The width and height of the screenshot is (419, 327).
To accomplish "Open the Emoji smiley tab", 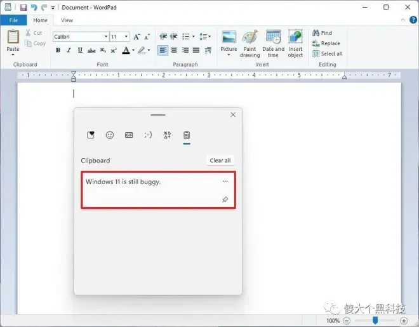I will coord(110,135).
